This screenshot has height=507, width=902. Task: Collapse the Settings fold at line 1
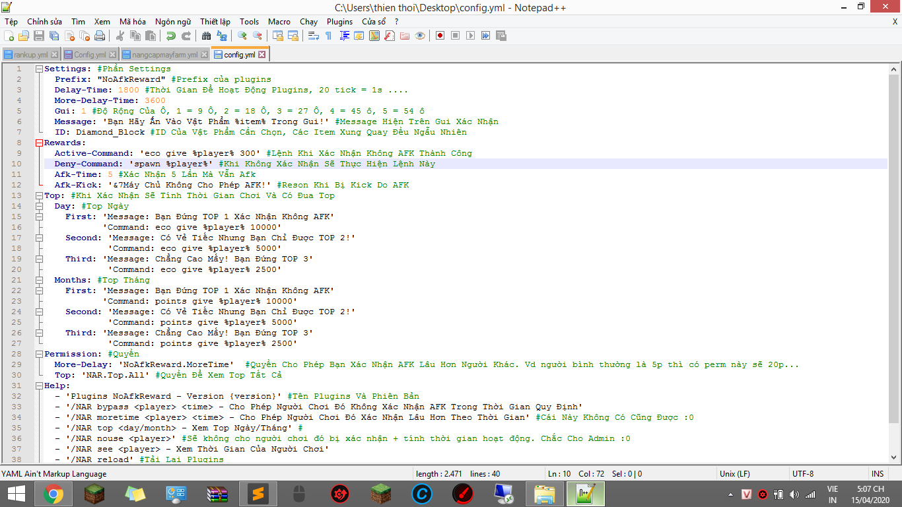(39, 69)
